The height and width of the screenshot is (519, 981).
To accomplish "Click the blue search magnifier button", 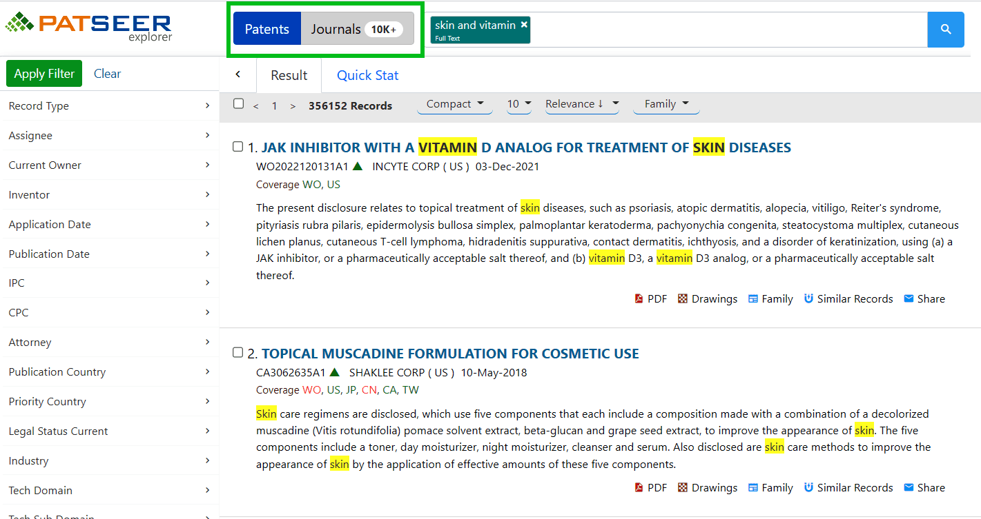I will tap(945, 30).
